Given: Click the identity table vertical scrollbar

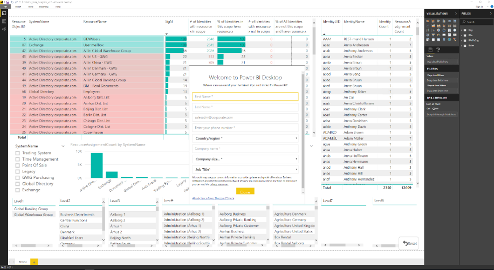Looking at the screenshot, I should tap(418, 31).
